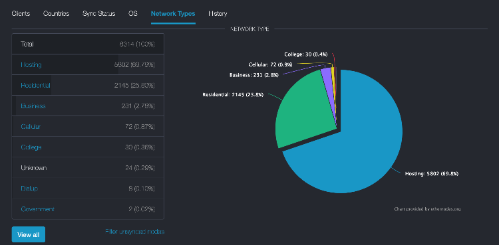Open the Sync Status tab
Image resolution: width=499 pixels, height=245 pixels.
point(98,14)
